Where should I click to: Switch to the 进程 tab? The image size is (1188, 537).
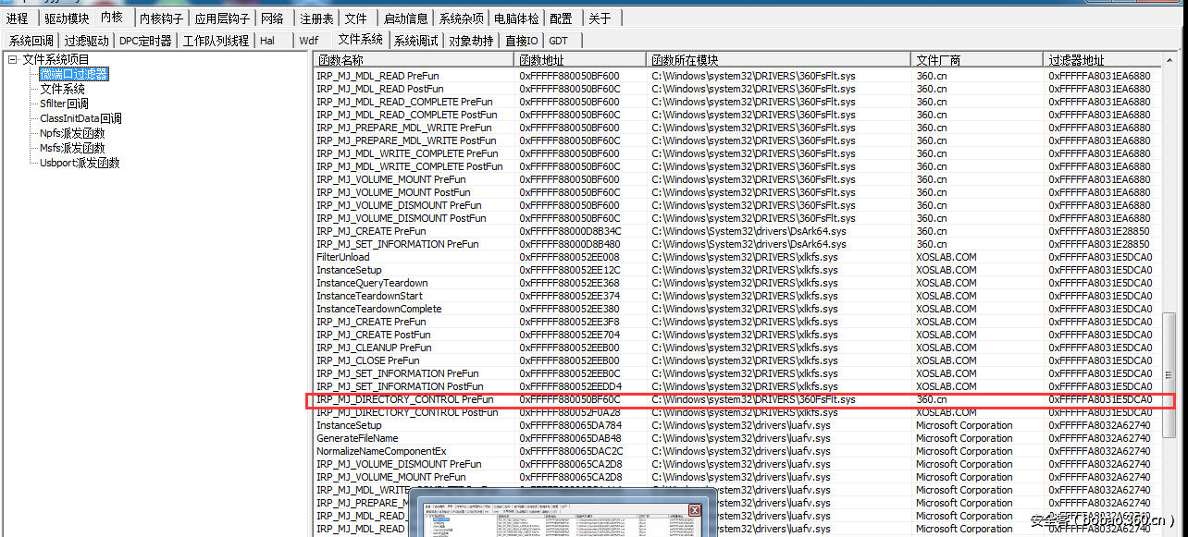click(18, 18)
